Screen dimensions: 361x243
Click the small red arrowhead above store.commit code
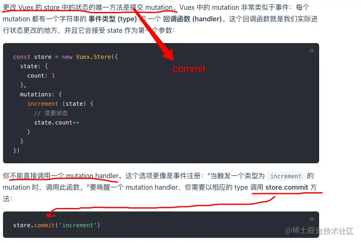point(50,213)
